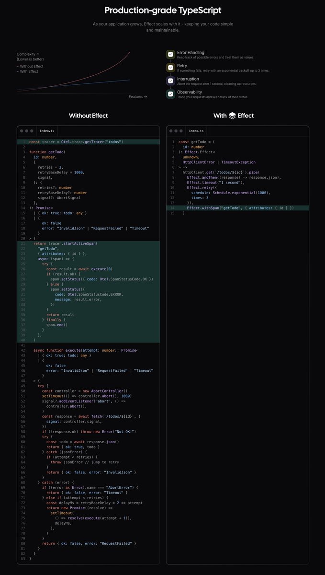Screen dimensions: 325x575
Task: Toggle the Error Handling checkbox
Action: pos(170,55)
